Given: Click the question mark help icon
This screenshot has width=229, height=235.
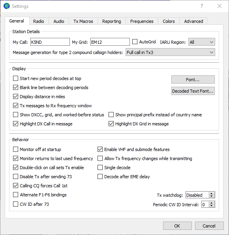Looking at the screenshot, I should coord(202,6).
